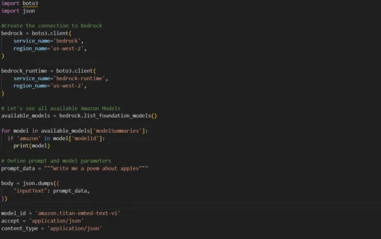The height and width of the screenshot is (239, 381).
Task: Click the comment about available Amazon Models
Action: pos(61,109)
